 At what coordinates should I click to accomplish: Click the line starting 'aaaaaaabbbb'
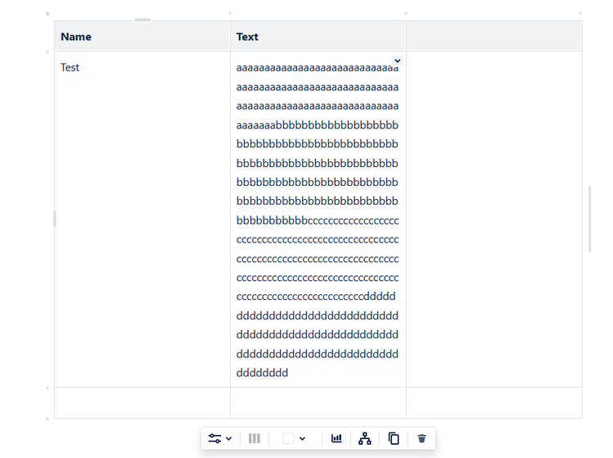click(x=318, y=125)
